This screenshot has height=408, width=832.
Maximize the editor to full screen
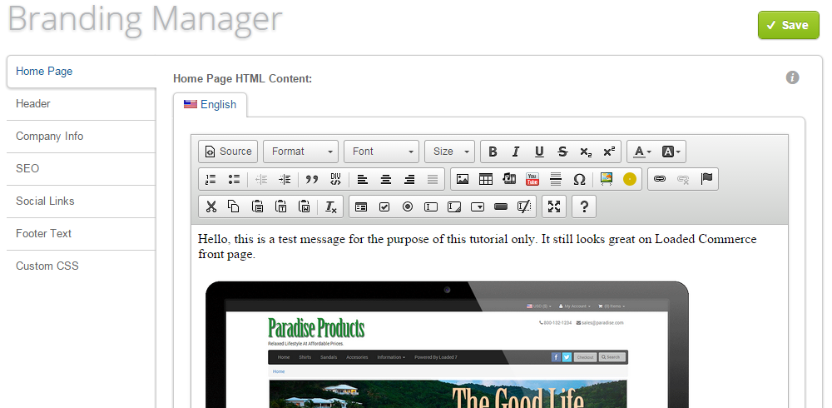(x=554, y=207)
